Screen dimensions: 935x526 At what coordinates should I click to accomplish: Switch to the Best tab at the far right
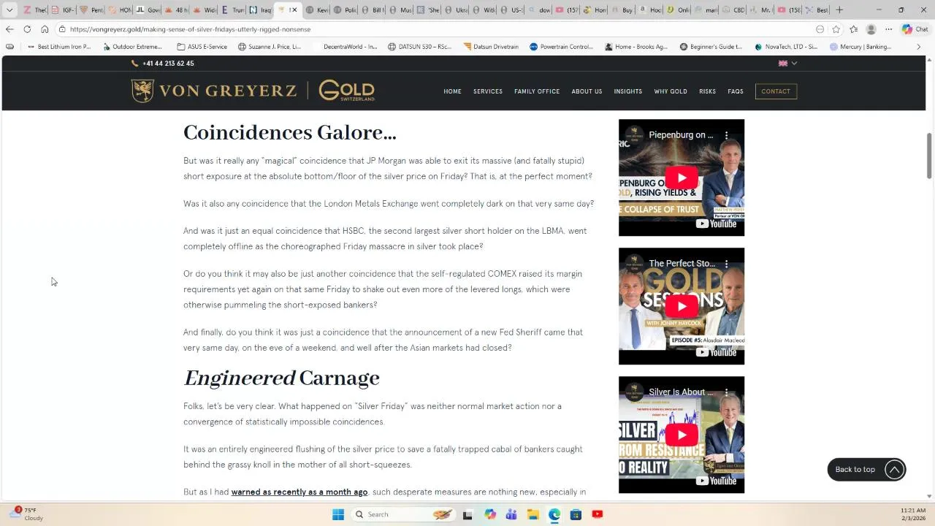pos(817,10)
